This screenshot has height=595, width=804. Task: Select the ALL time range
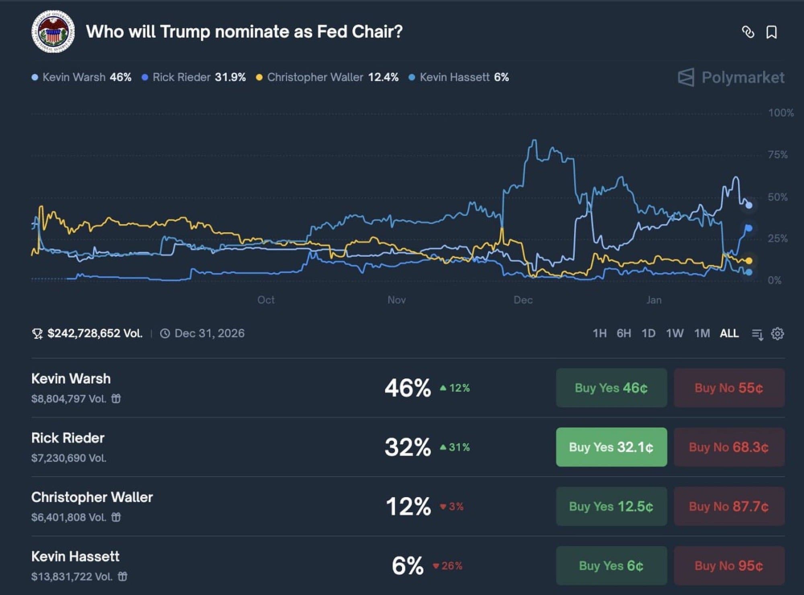pyautogui.click(x=729, y=333)
